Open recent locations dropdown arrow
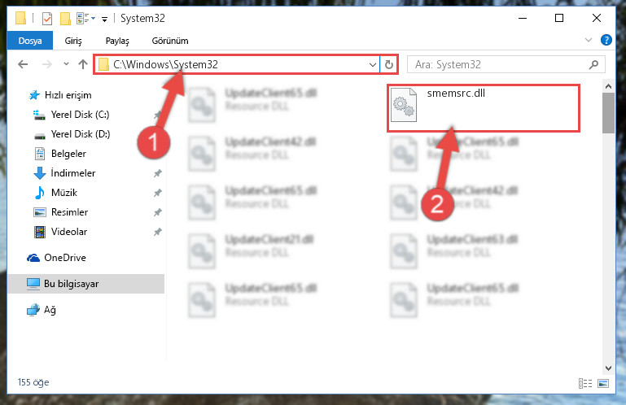Viewport: 626px width, 405px height. (66, 64)
